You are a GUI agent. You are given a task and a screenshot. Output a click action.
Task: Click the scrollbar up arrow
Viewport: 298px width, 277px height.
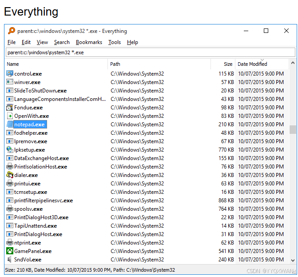pyautogui.click(x=293, y=63)
